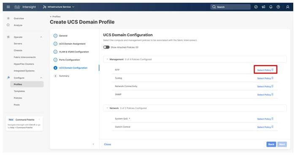The width and height of the screenshot is (295, 156).
Task: Collapse the wizard steps panel arrow
Action: tap(93, 144)
